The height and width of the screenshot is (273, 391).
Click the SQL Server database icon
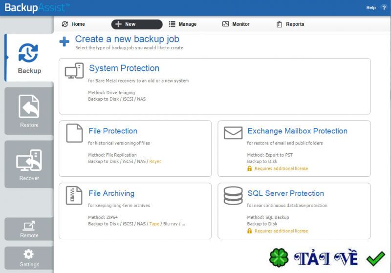coord(233,195)
